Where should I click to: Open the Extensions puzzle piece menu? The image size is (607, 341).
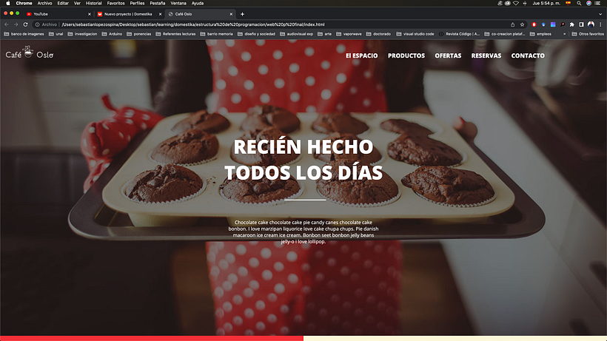coord(571,24)
